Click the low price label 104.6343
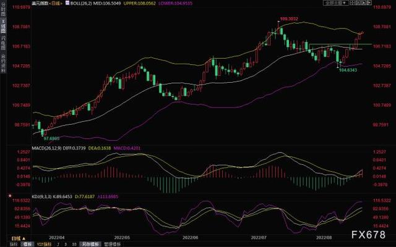The width and height of the screenshot is (396, 247). pyautogui.click(x=348, y=70)
